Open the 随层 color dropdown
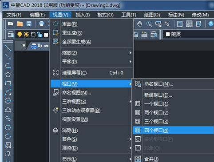The width and height of the screenshot is (214, 162). [x=189, y=34]
